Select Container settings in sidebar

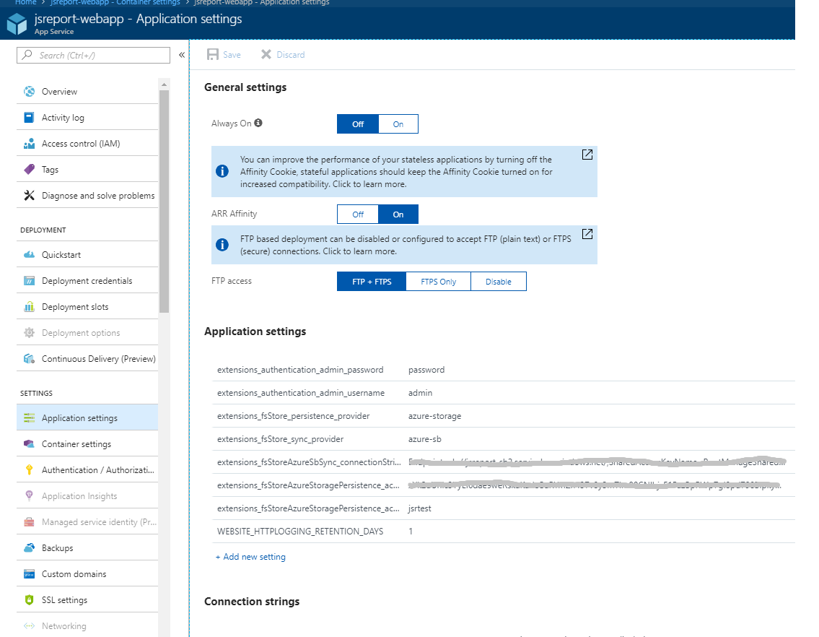[87, 444]
